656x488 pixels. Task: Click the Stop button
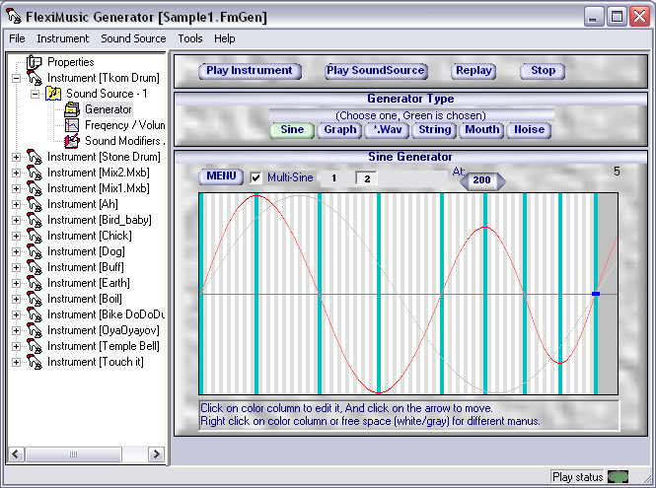(x=543, y=71)
